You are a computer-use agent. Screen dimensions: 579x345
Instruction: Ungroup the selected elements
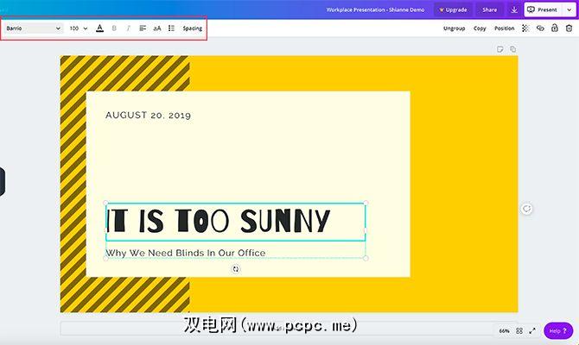454,28
